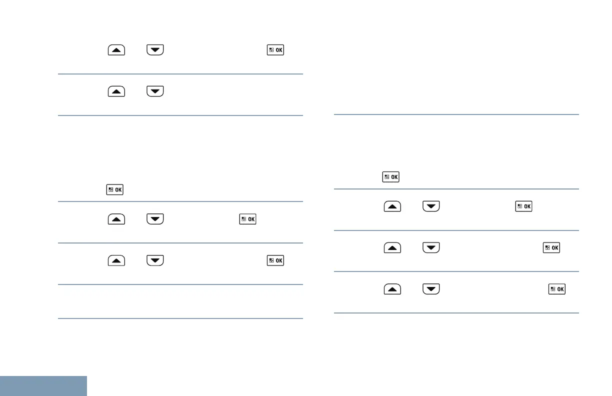Click the standalone OK key icon in the left column
This screenshot has width=612, height=396.
pos(114,189)
